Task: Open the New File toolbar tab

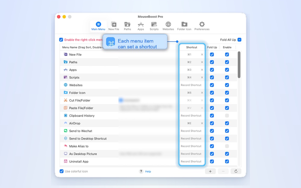Action: tap(114, 26)
